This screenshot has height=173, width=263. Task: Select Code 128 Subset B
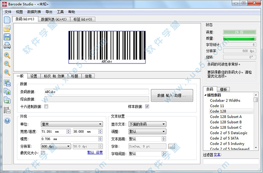point(226,122)
